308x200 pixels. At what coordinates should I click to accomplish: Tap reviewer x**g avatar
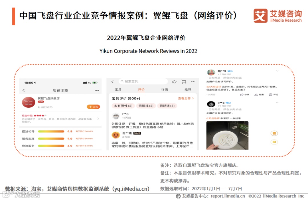211,104
